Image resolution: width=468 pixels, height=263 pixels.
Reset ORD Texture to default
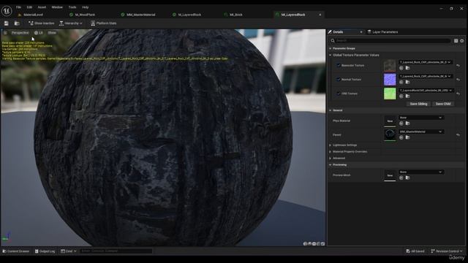[x=458, y=94]
